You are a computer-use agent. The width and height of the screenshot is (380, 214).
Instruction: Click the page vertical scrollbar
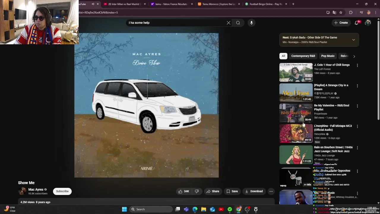(x=378, y=70)
